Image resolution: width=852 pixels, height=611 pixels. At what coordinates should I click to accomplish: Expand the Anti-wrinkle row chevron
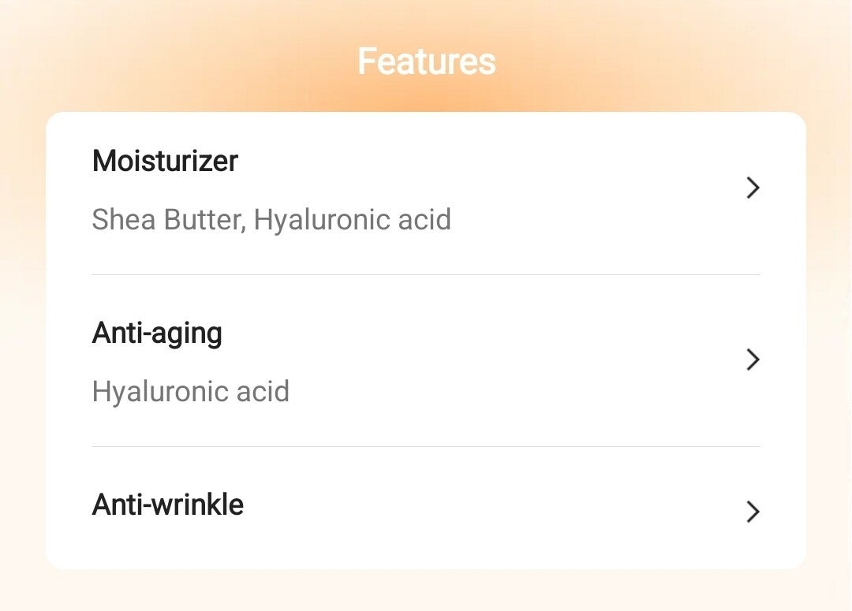[x=753, y=512]
